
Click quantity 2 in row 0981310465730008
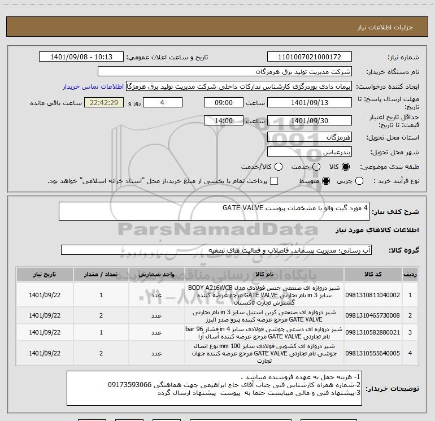tap(101, 315)
